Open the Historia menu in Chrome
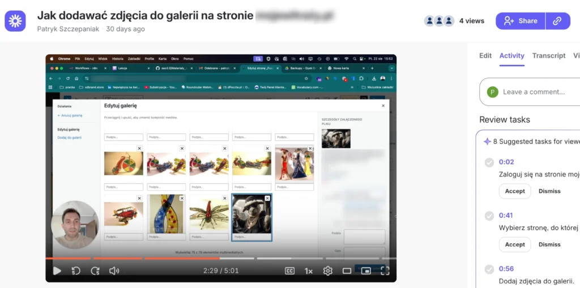Viewport: 580px width, 288px height. [x=118, y=59]
